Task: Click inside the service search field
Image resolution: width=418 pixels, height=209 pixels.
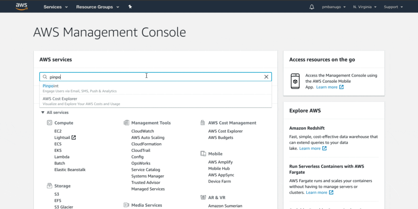Action: coord(152,77)
